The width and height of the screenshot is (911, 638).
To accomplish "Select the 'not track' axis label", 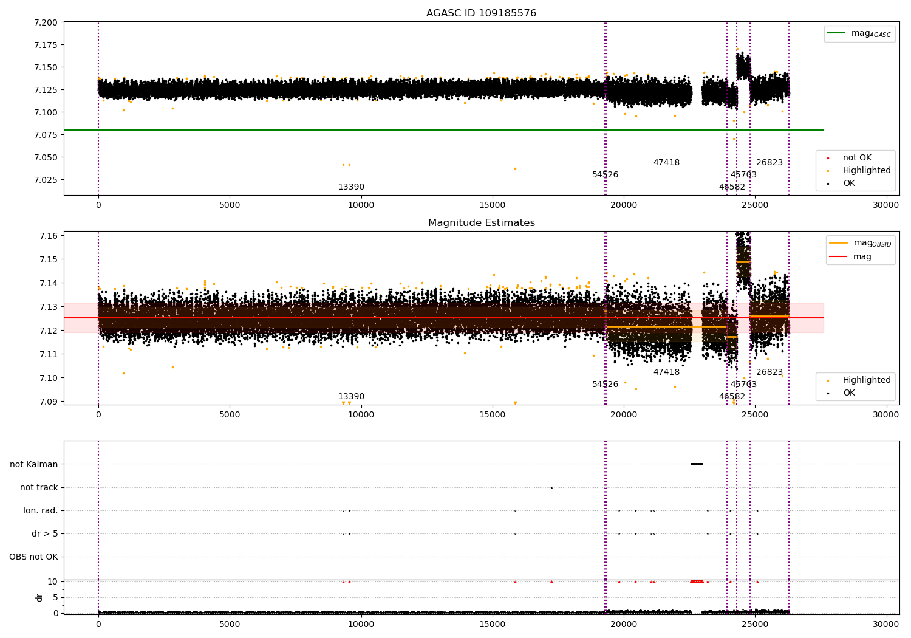I will coord(39,487).
